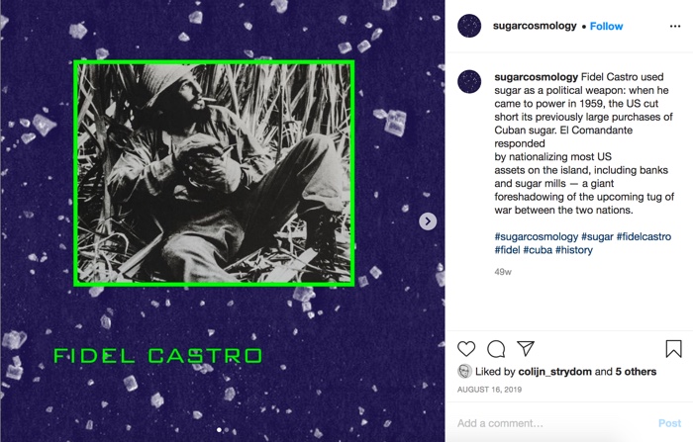Share post using paper plane icon
This screenshot has width=693, height=442.
click(x=526, y=348)
